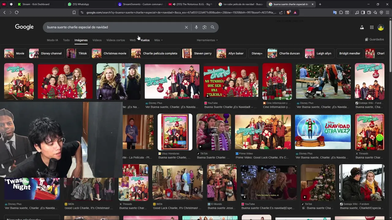Open the 'Twas the Night thumbnail
Image resolution: width=392 pixels, height=220 pixels.
click(32, 188)
